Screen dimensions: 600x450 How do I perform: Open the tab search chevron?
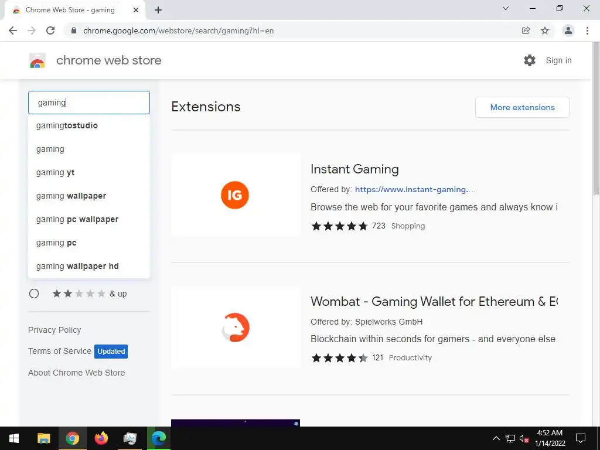point(506,8)
